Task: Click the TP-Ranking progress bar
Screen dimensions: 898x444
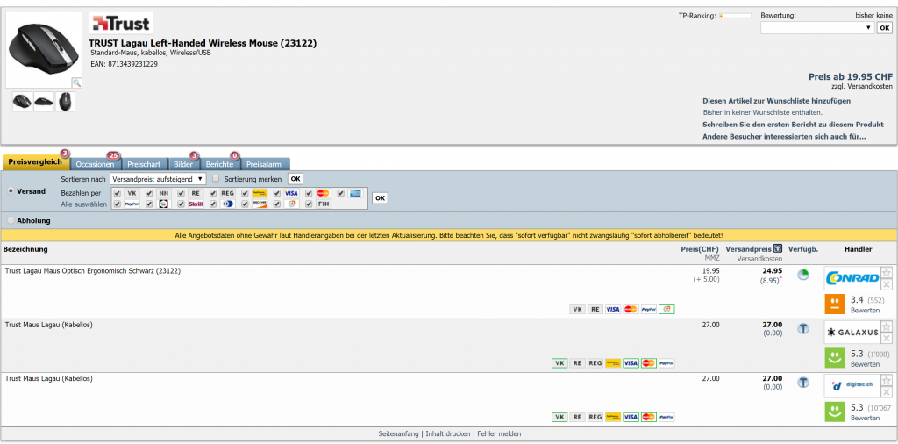Action: point(735,16)
